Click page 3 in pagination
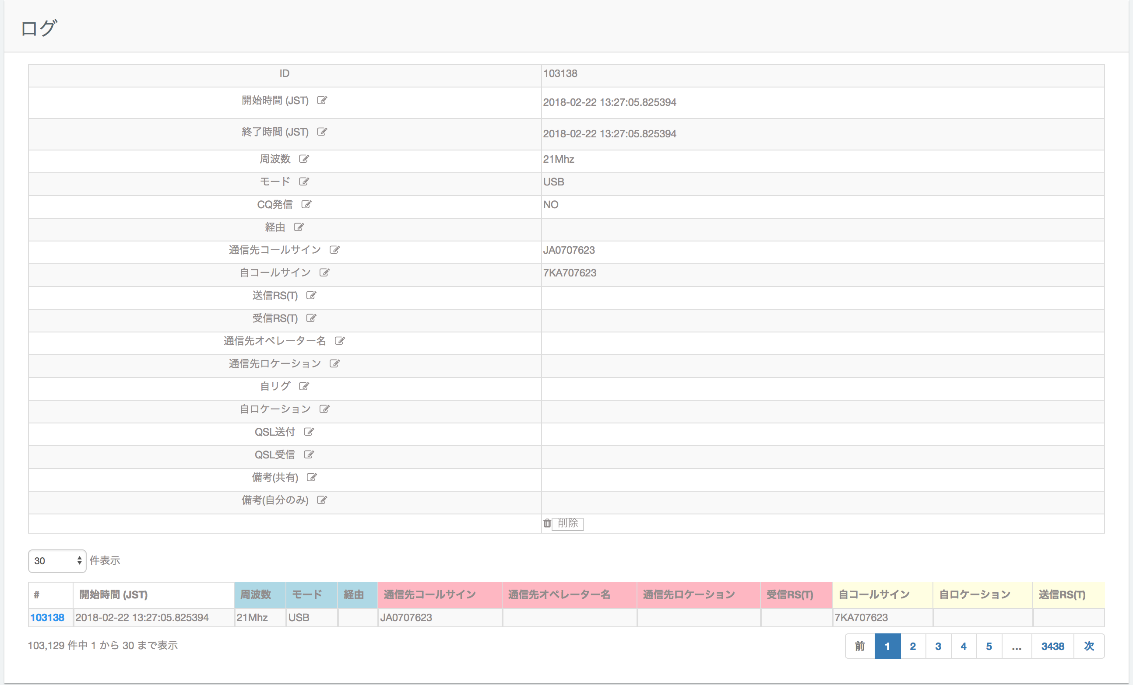Screen dimensions: 1133x685 coord(937,645)
